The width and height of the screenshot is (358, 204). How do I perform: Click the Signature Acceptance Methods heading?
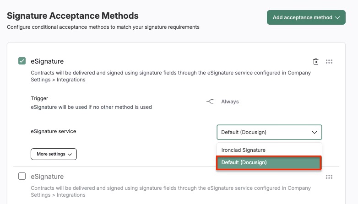(73, 16)
